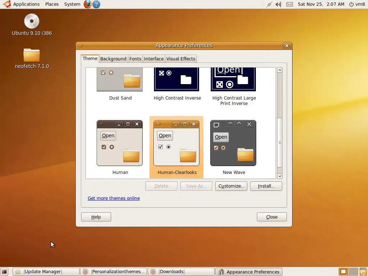Click the theme list scrollbar up arrow
This screenshot has height=276, width=368.
[x=280, y=70]
